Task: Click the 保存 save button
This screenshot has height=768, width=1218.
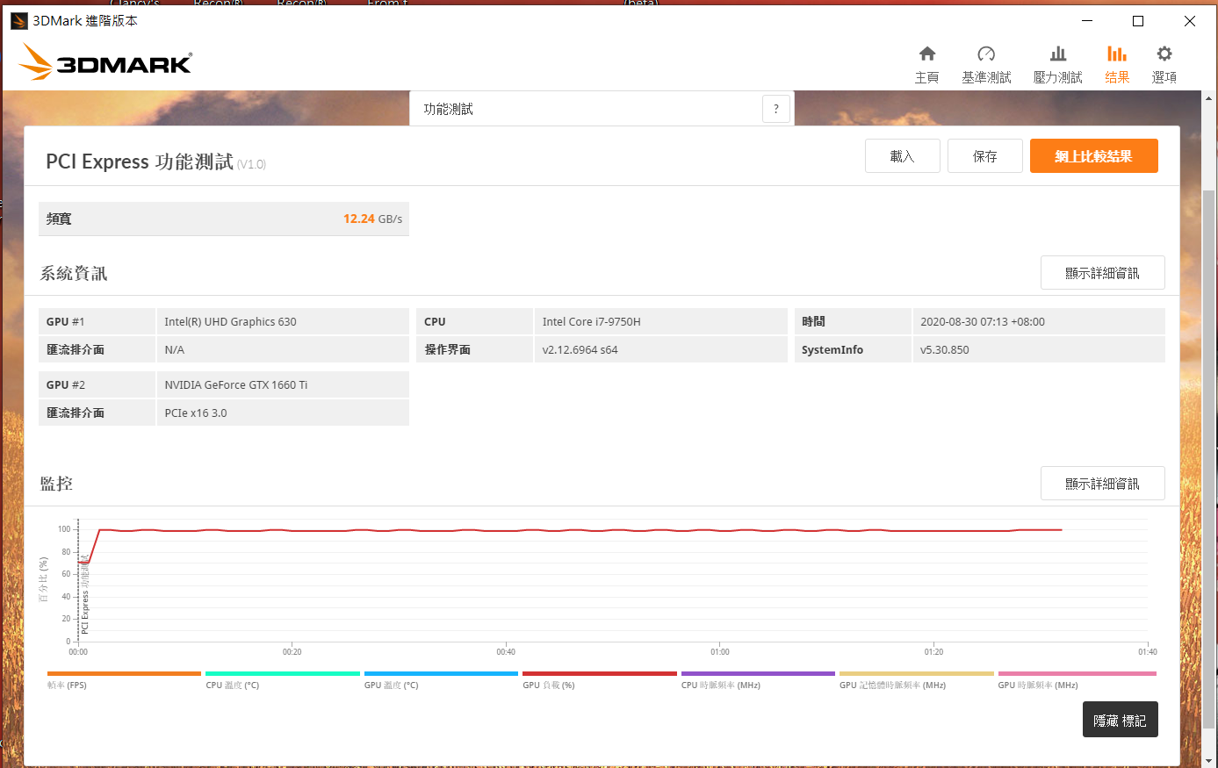Action: click(x=985, y=156)
